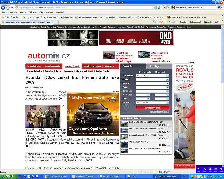Click the Refresh page icon
The image size is (224, 179).
point(164,7)
